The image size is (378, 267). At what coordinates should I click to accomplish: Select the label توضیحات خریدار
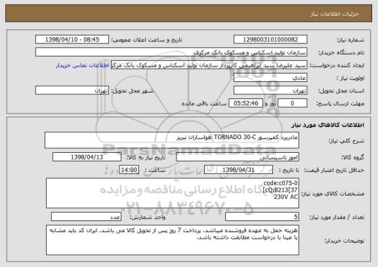[345, 241]
